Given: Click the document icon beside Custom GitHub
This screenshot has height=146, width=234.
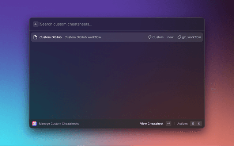Looking at the screenshot, I should pyautogui.click(x=35, y=37).
